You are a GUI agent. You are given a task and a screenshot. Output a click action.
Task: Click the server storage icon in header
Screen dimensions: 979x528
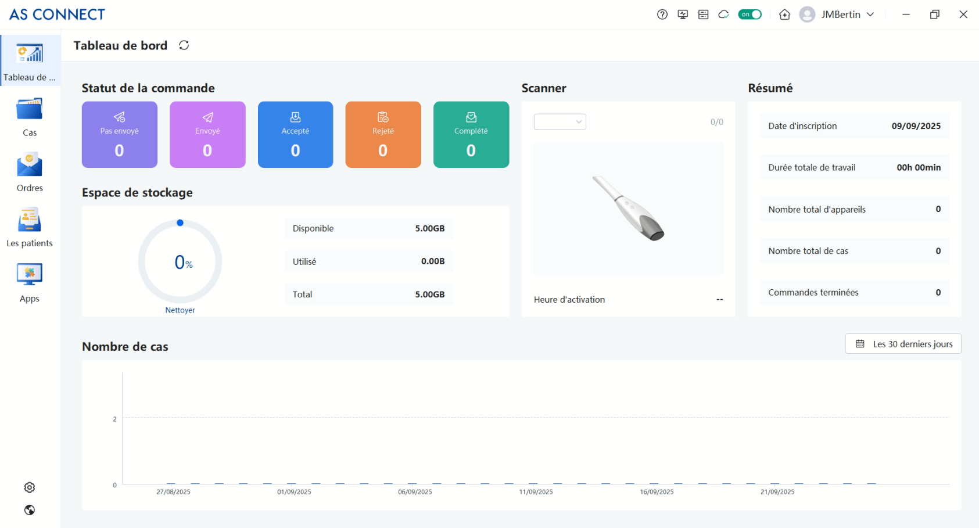(703, 15)
